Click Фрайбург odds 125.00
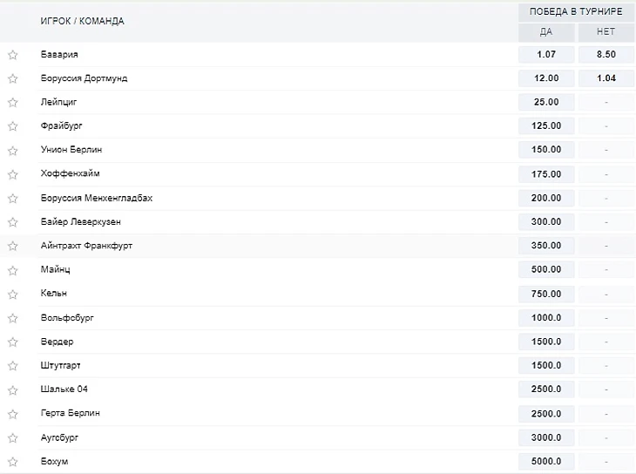This screenshot has height=474, width=636. click(546, 125)
